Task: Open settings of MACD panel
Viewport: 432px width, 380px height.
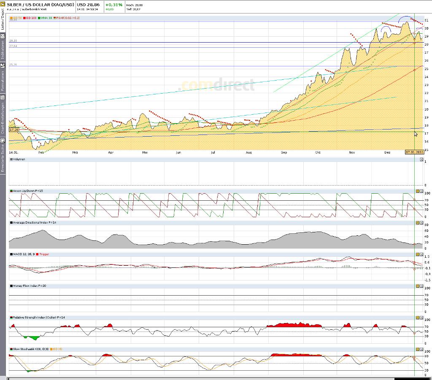Action: [418, 254]
